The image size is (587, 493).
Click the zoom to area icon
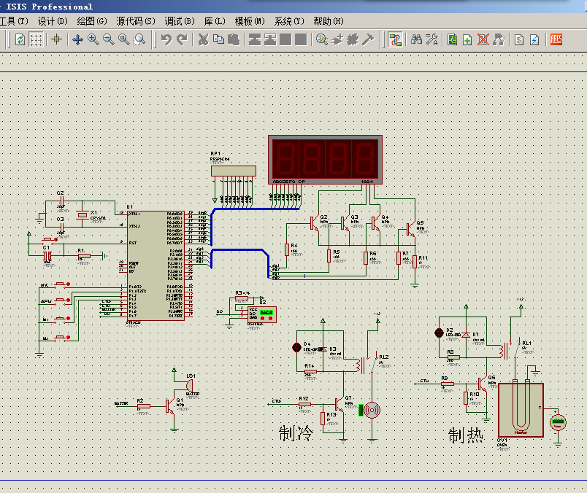[139, 39]
